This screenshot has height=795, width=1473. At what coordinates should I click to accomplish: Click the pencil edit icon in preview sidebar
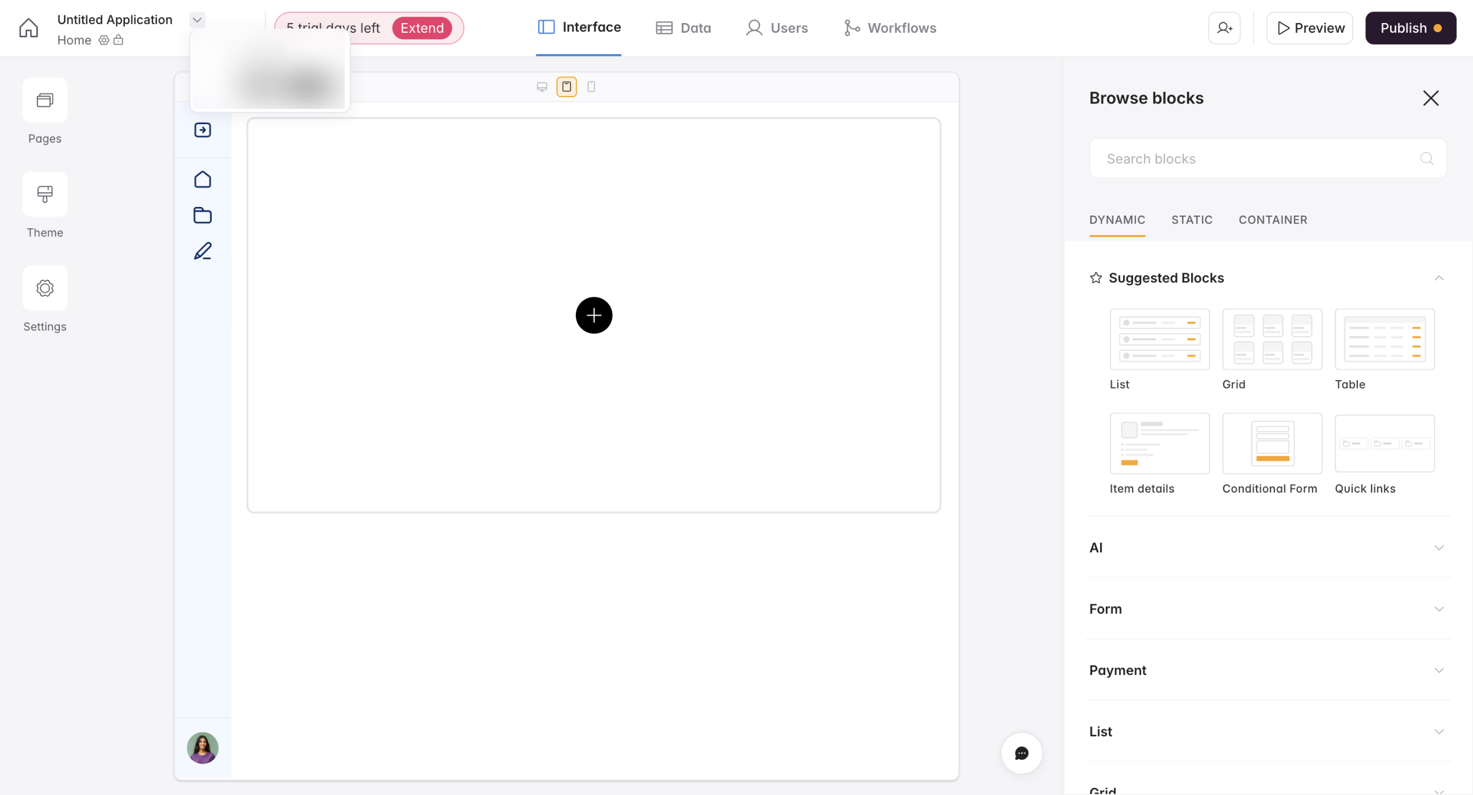203,251
